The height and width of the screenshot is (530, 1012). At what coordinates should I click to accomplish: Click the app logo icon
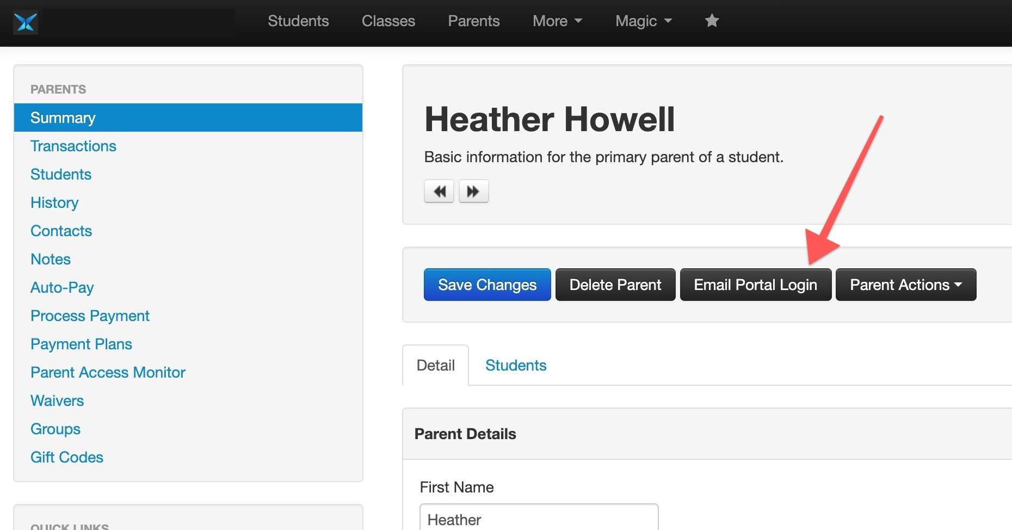tap(26, 22)
